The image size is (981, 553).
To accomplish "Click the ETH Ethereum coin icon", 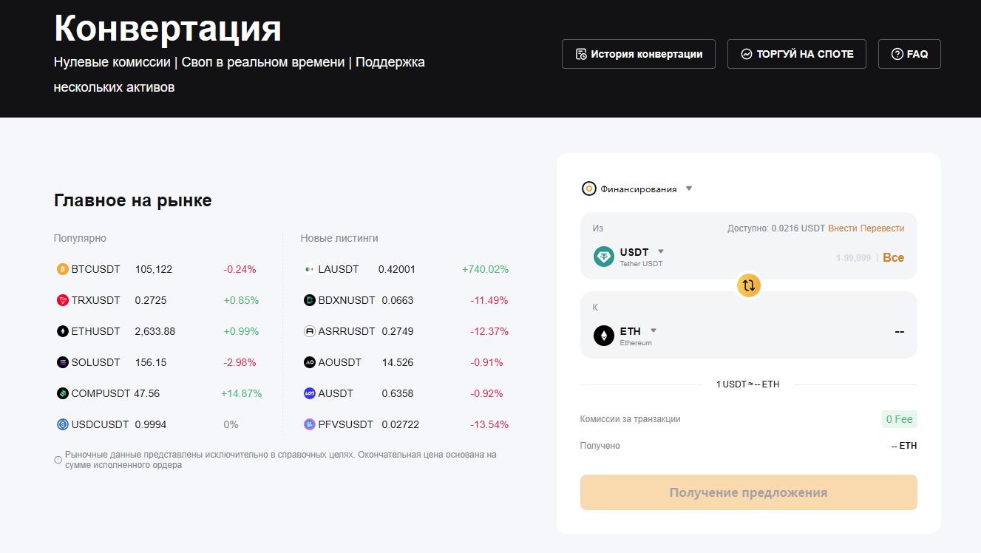I will 604,336.
